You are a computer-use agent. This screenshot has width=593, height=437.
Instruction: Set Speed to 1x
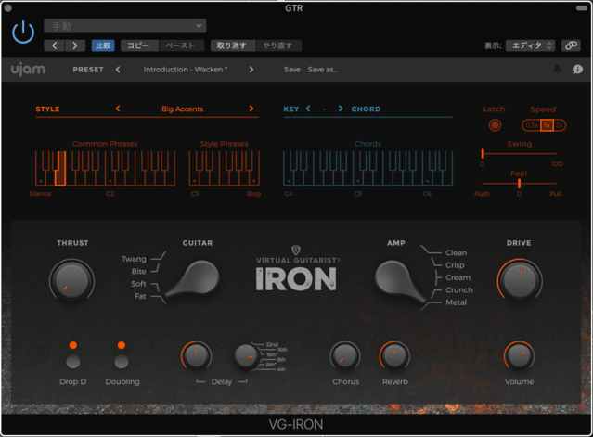click(547, 125)
